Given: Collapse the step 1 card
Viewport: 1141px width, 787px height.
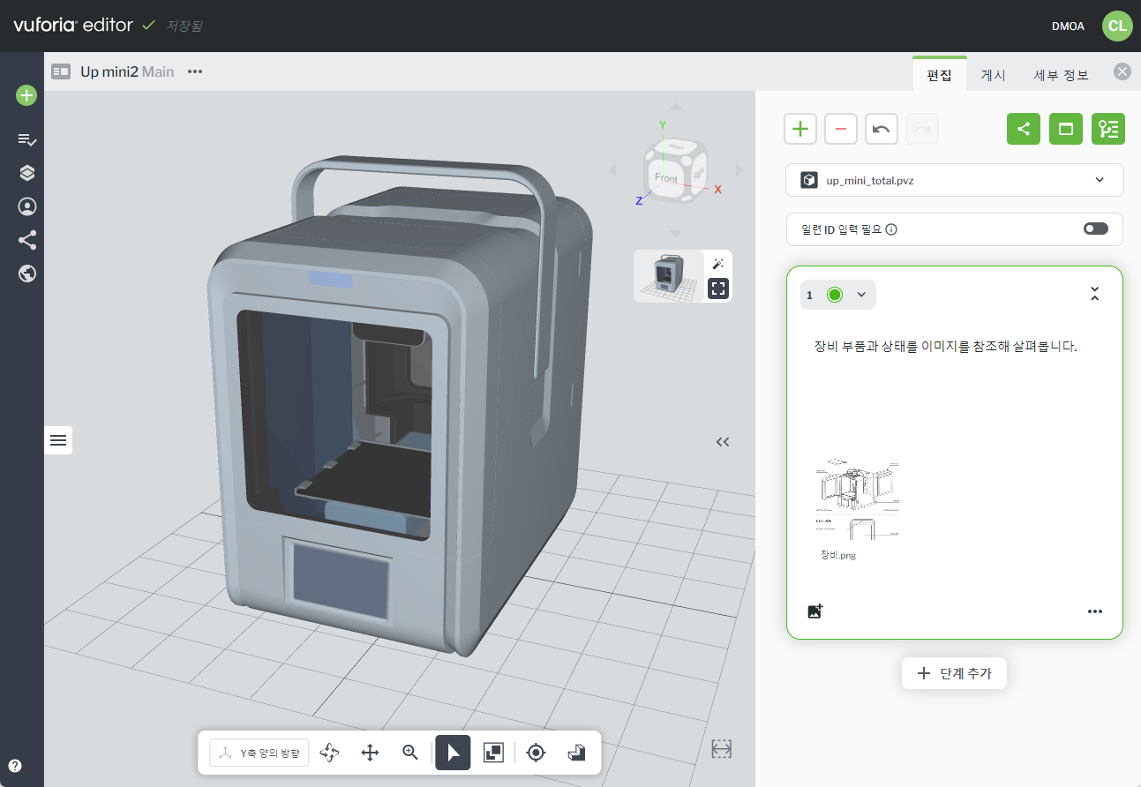Looking at the screenshot, I should click(x=1094, y=295).
